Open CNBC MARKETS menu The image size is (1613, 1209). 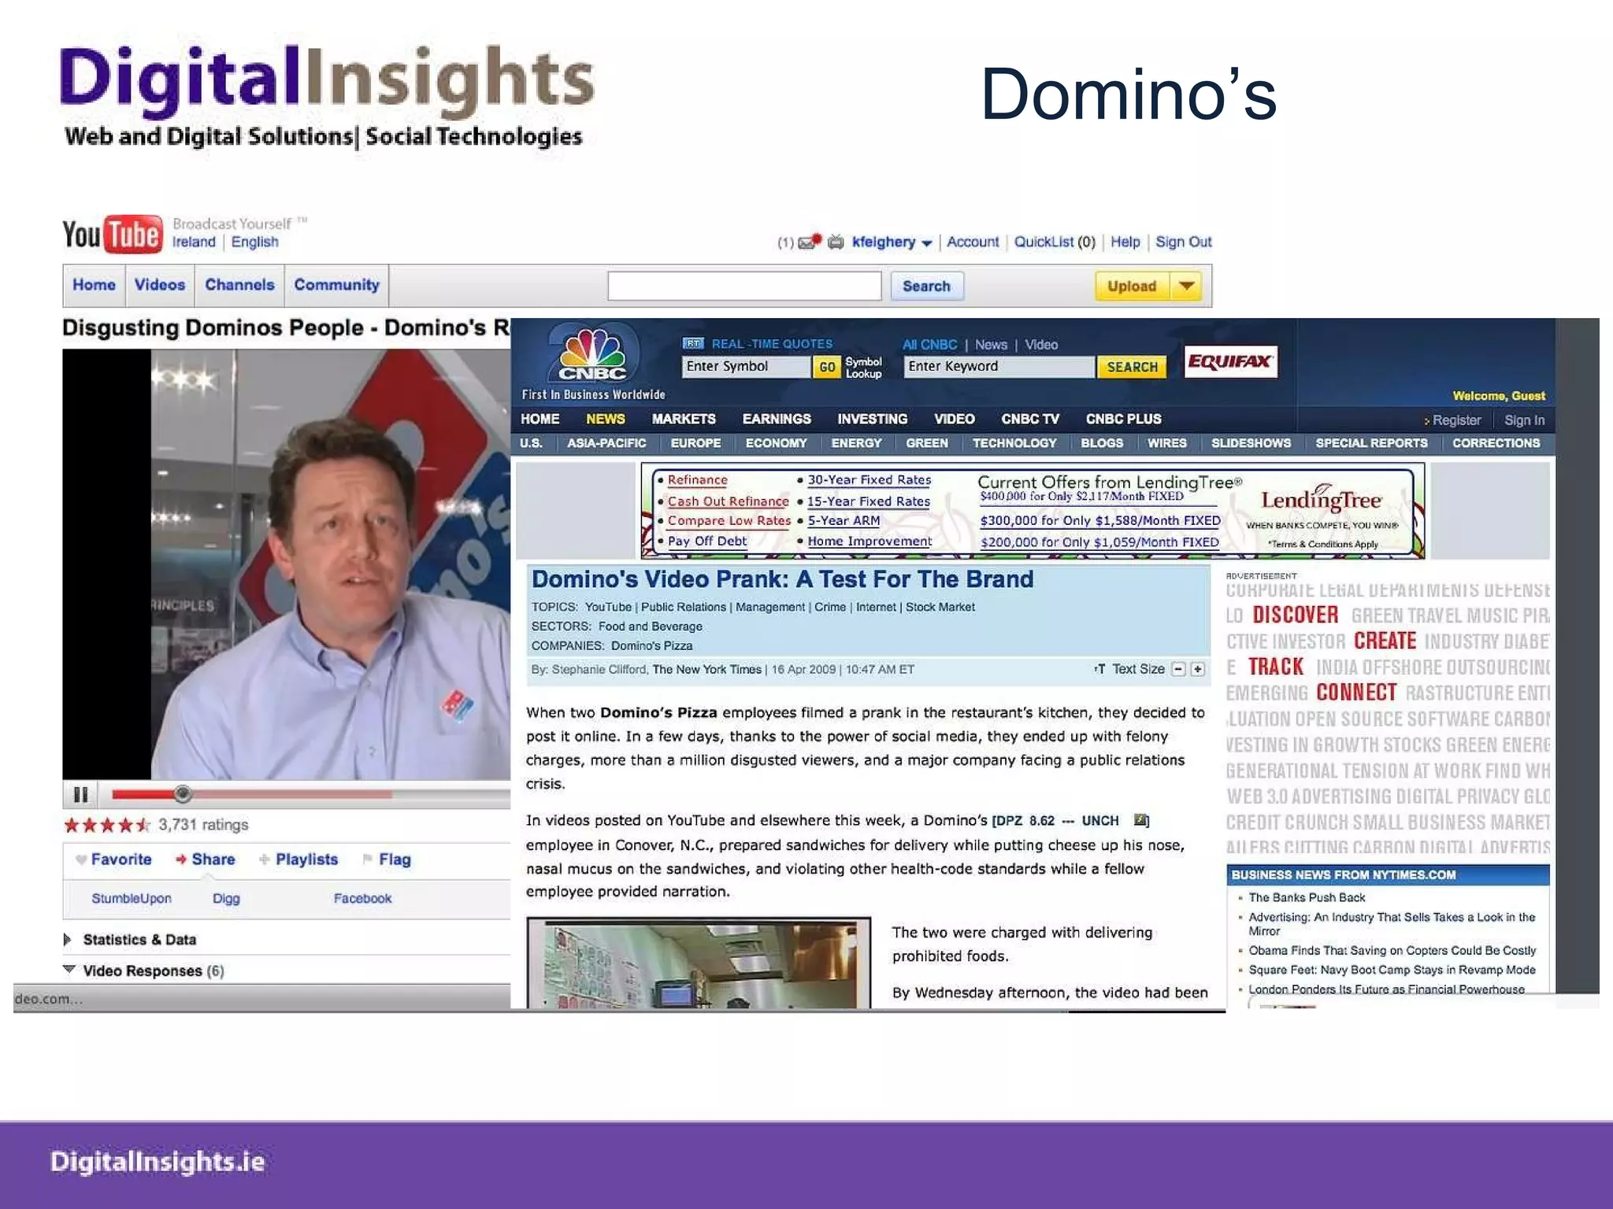(684, 419)
